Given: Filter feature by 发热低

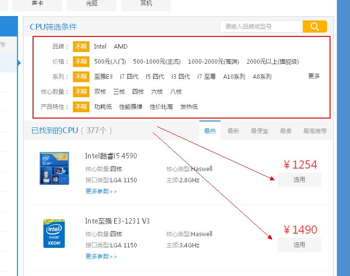Looking at the screenshot, I should pyautogui.click(x=189, y=107).
